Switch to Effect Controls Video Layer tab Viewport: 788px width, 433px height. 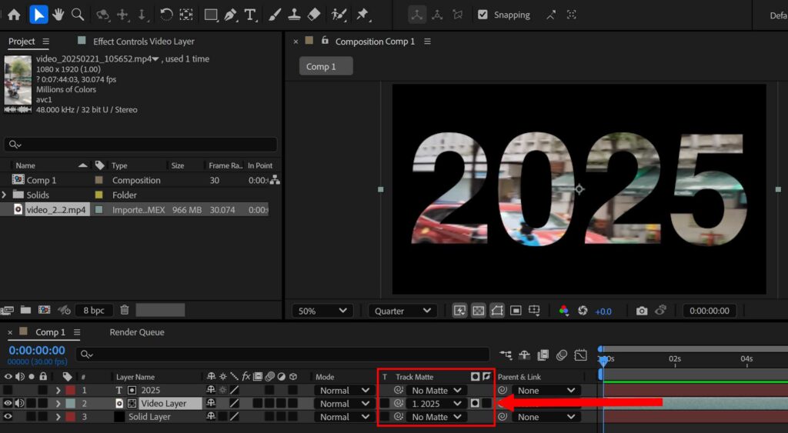(144, 42)
